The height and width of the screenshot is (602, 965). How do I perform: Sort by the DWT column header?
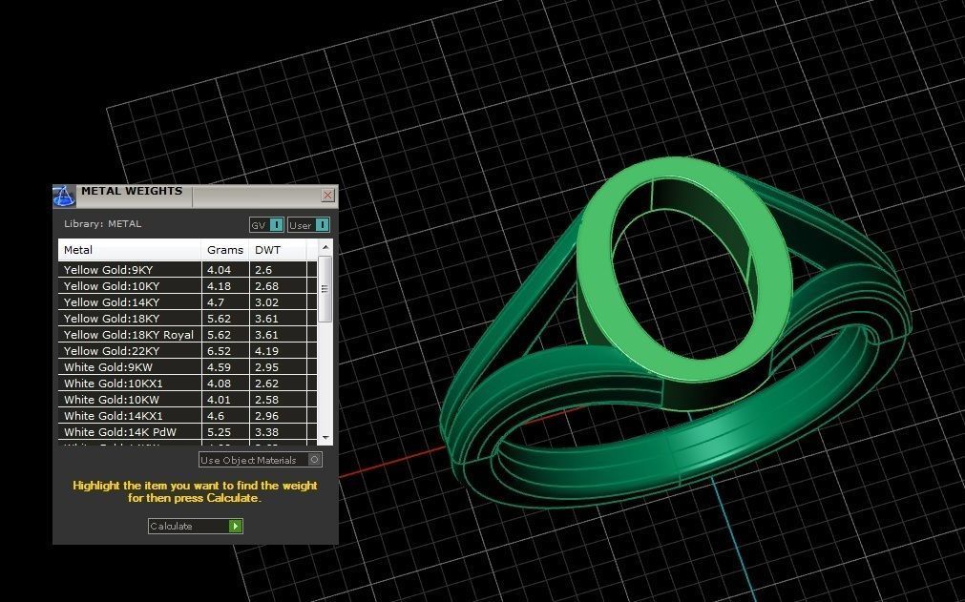pyautogui.click(x=277, y=250)
